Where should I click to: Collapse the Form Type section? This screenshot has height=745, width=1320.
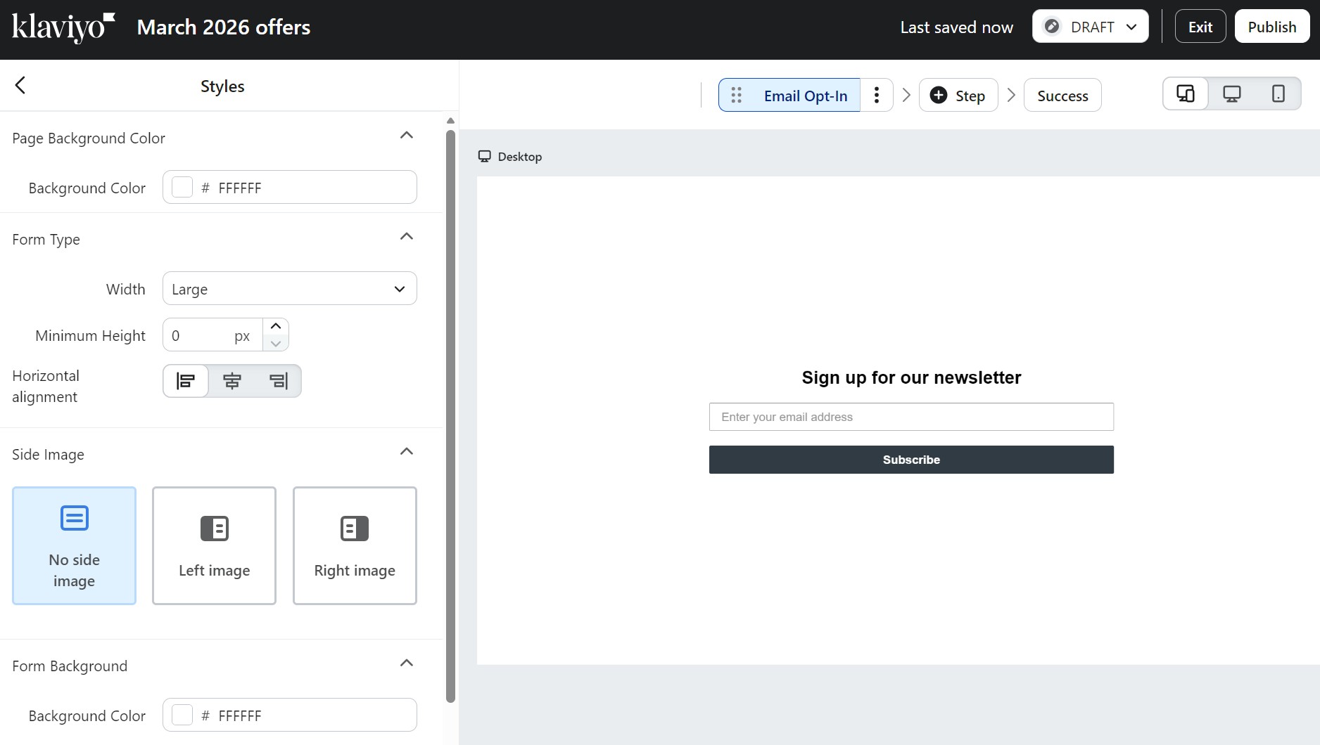click(x=407, y=237)
